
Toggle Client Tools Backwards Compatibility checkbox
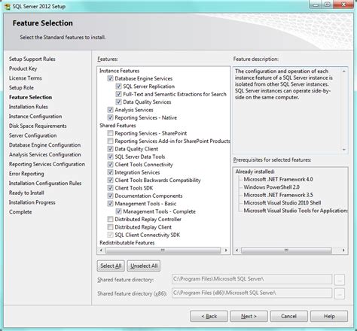click(x=110, y=180)
